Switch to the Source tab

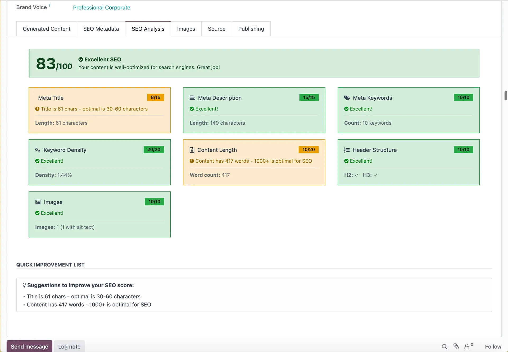(x=217, y=29)
